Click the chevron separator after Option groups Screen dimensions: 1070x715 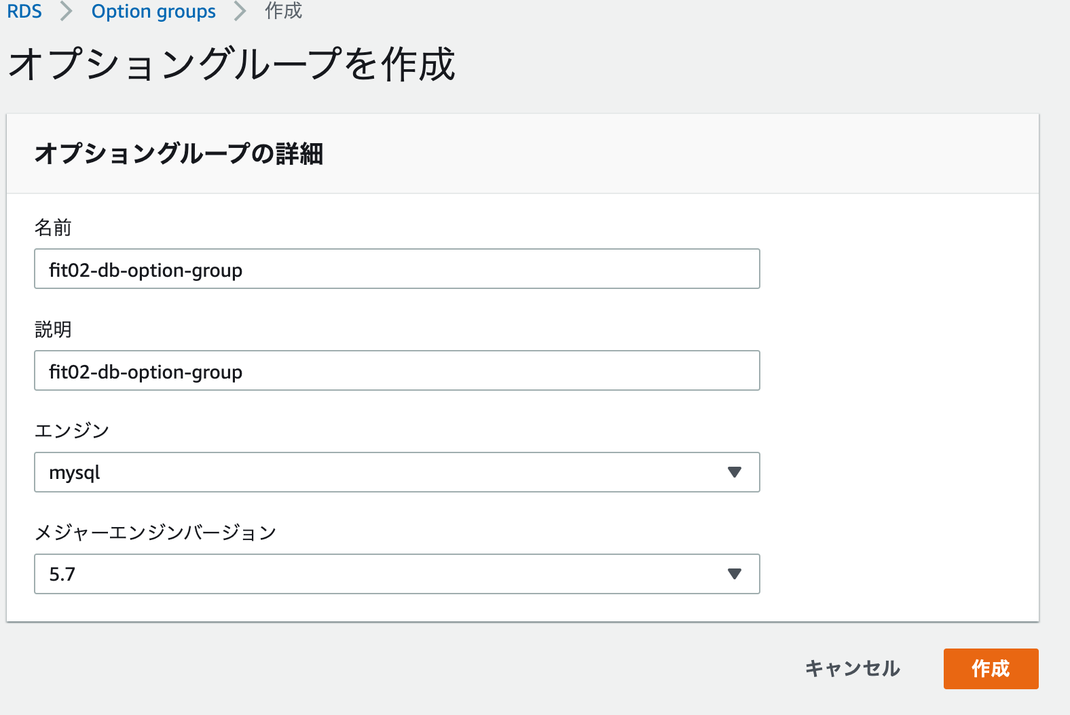[x=240, y=12]
